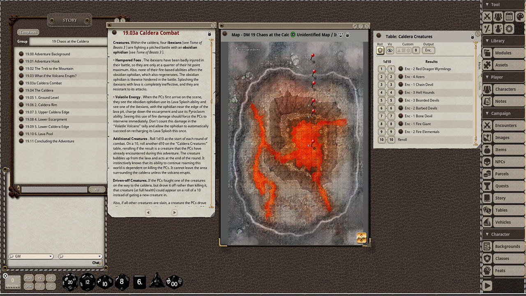Open the Calendar tool
Viewport: 526px width, 296px height.
pyautogui.click(x=508, y=16)
